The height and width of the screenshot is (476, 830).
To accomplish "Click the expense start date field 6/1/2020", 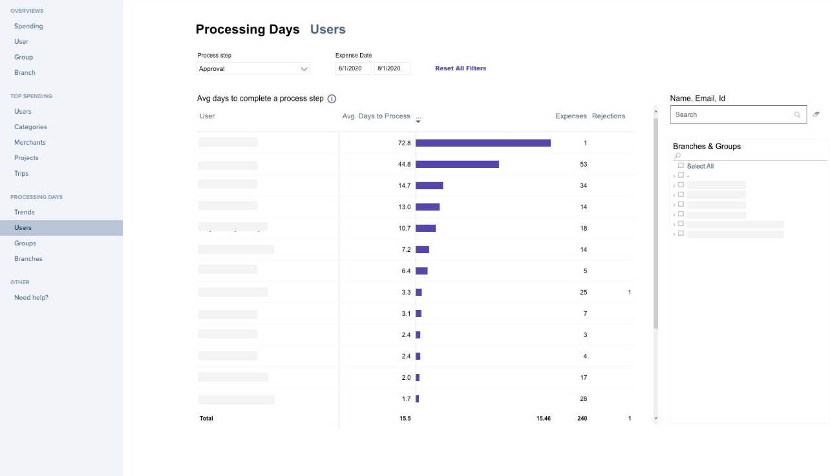I will tap(353, 68).
